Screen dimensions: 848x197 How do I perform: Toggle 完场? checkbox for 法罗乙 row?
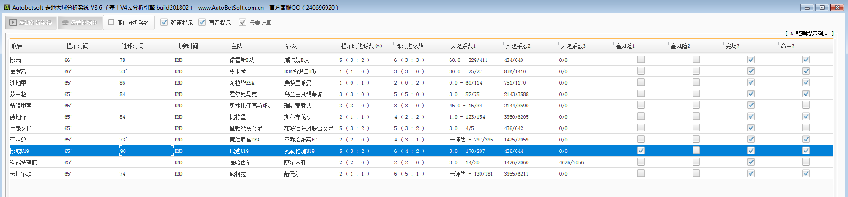pyautogui.click(x=751, y=71)
